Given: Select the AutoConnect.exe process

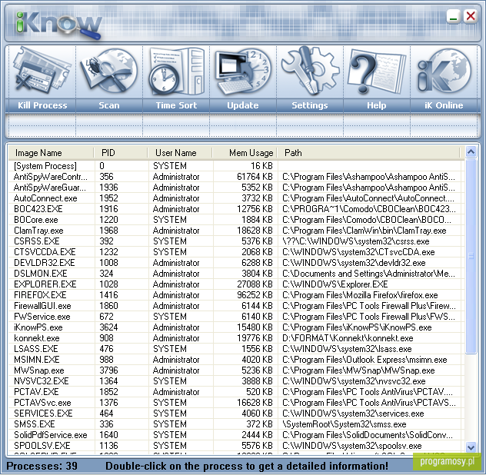Looking at the screenshot, I should pos(236,198).
